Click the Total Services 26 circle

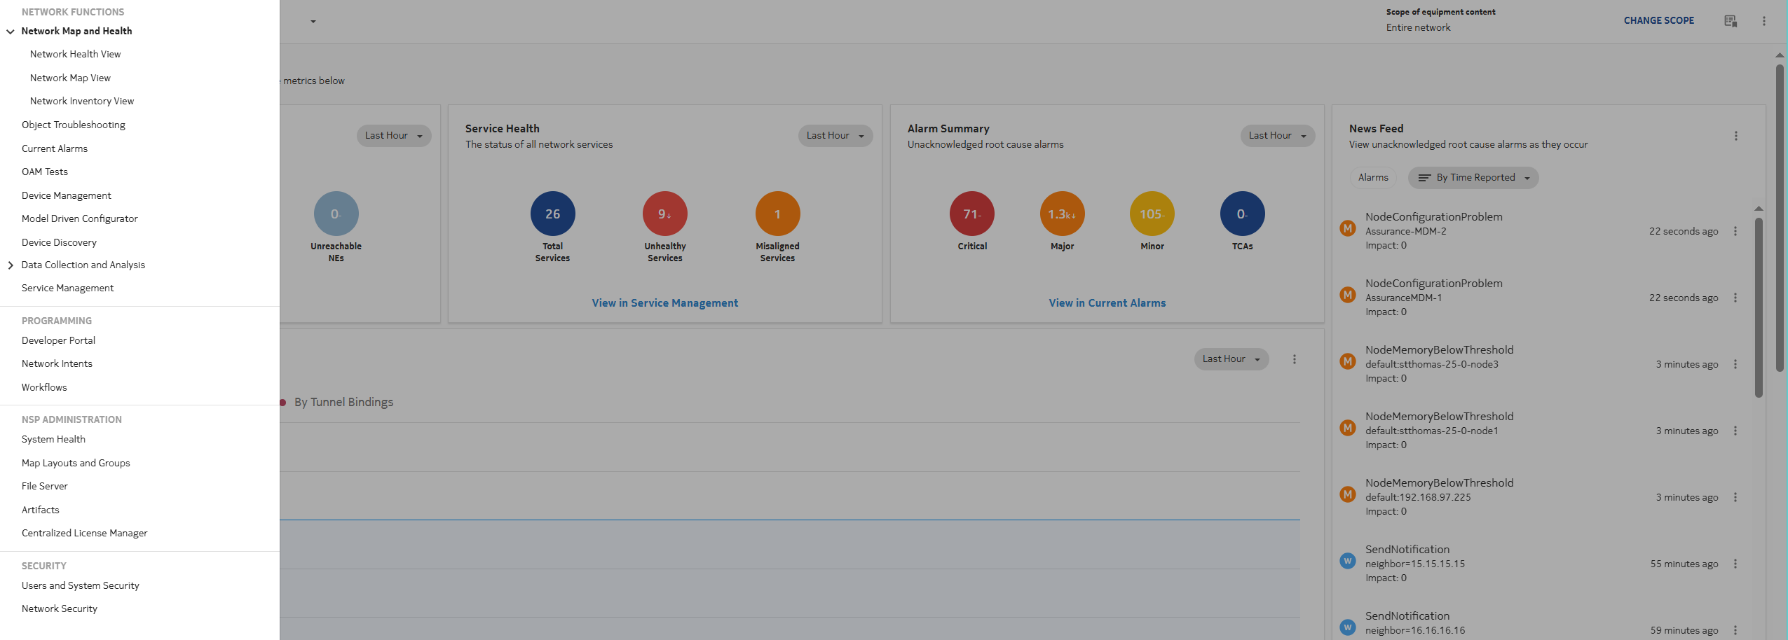(552, 214)
